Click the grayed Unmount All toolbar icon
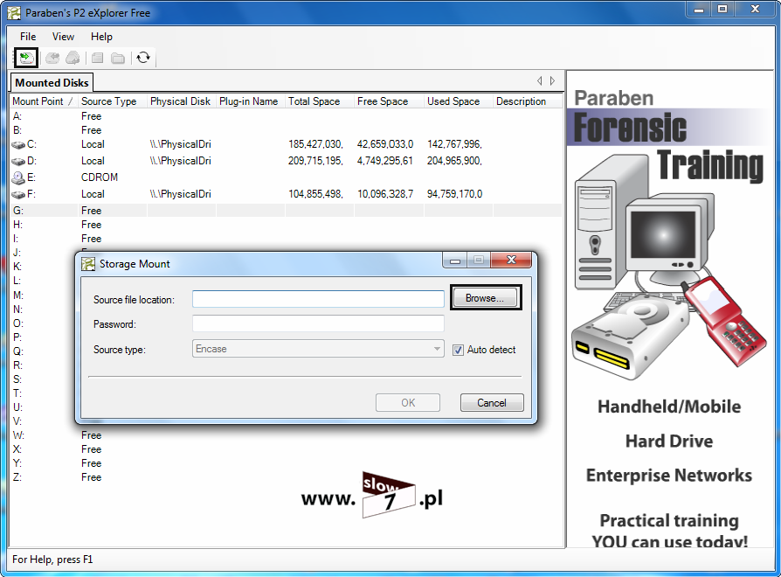Image resolution: width=781 pixels, height=577 pixels. point(73,59)
